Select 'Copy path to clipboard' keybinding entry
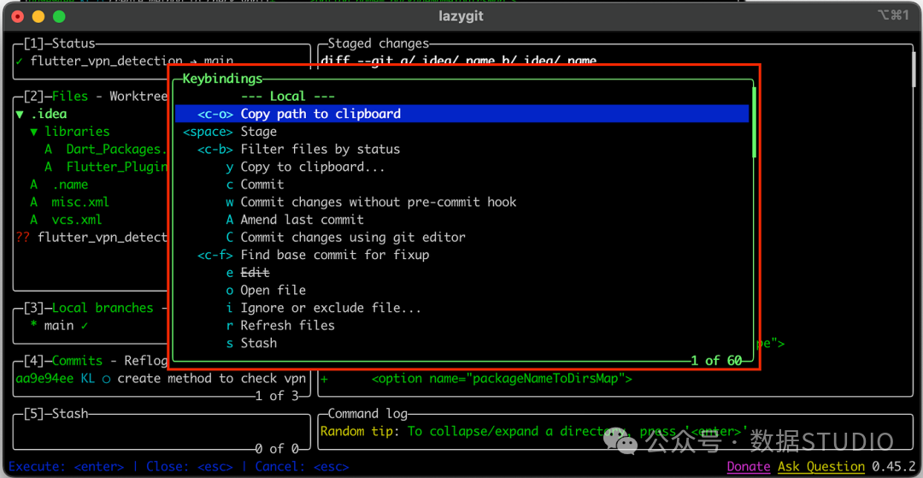The image size is (923, 478). [461, 114]
